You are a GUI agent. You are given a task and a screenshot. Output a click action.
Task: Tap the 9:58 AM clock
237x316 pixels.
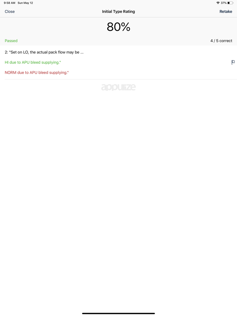(10, 3)
